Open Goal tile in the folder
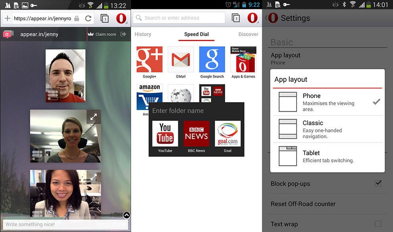393x232 pixels. pos(227,137)
